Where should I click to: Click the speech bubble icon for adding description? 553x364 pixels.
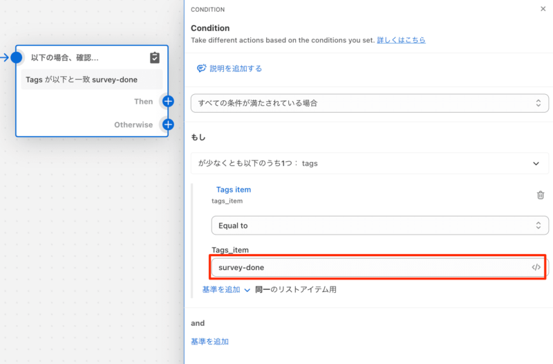point(201,68)
